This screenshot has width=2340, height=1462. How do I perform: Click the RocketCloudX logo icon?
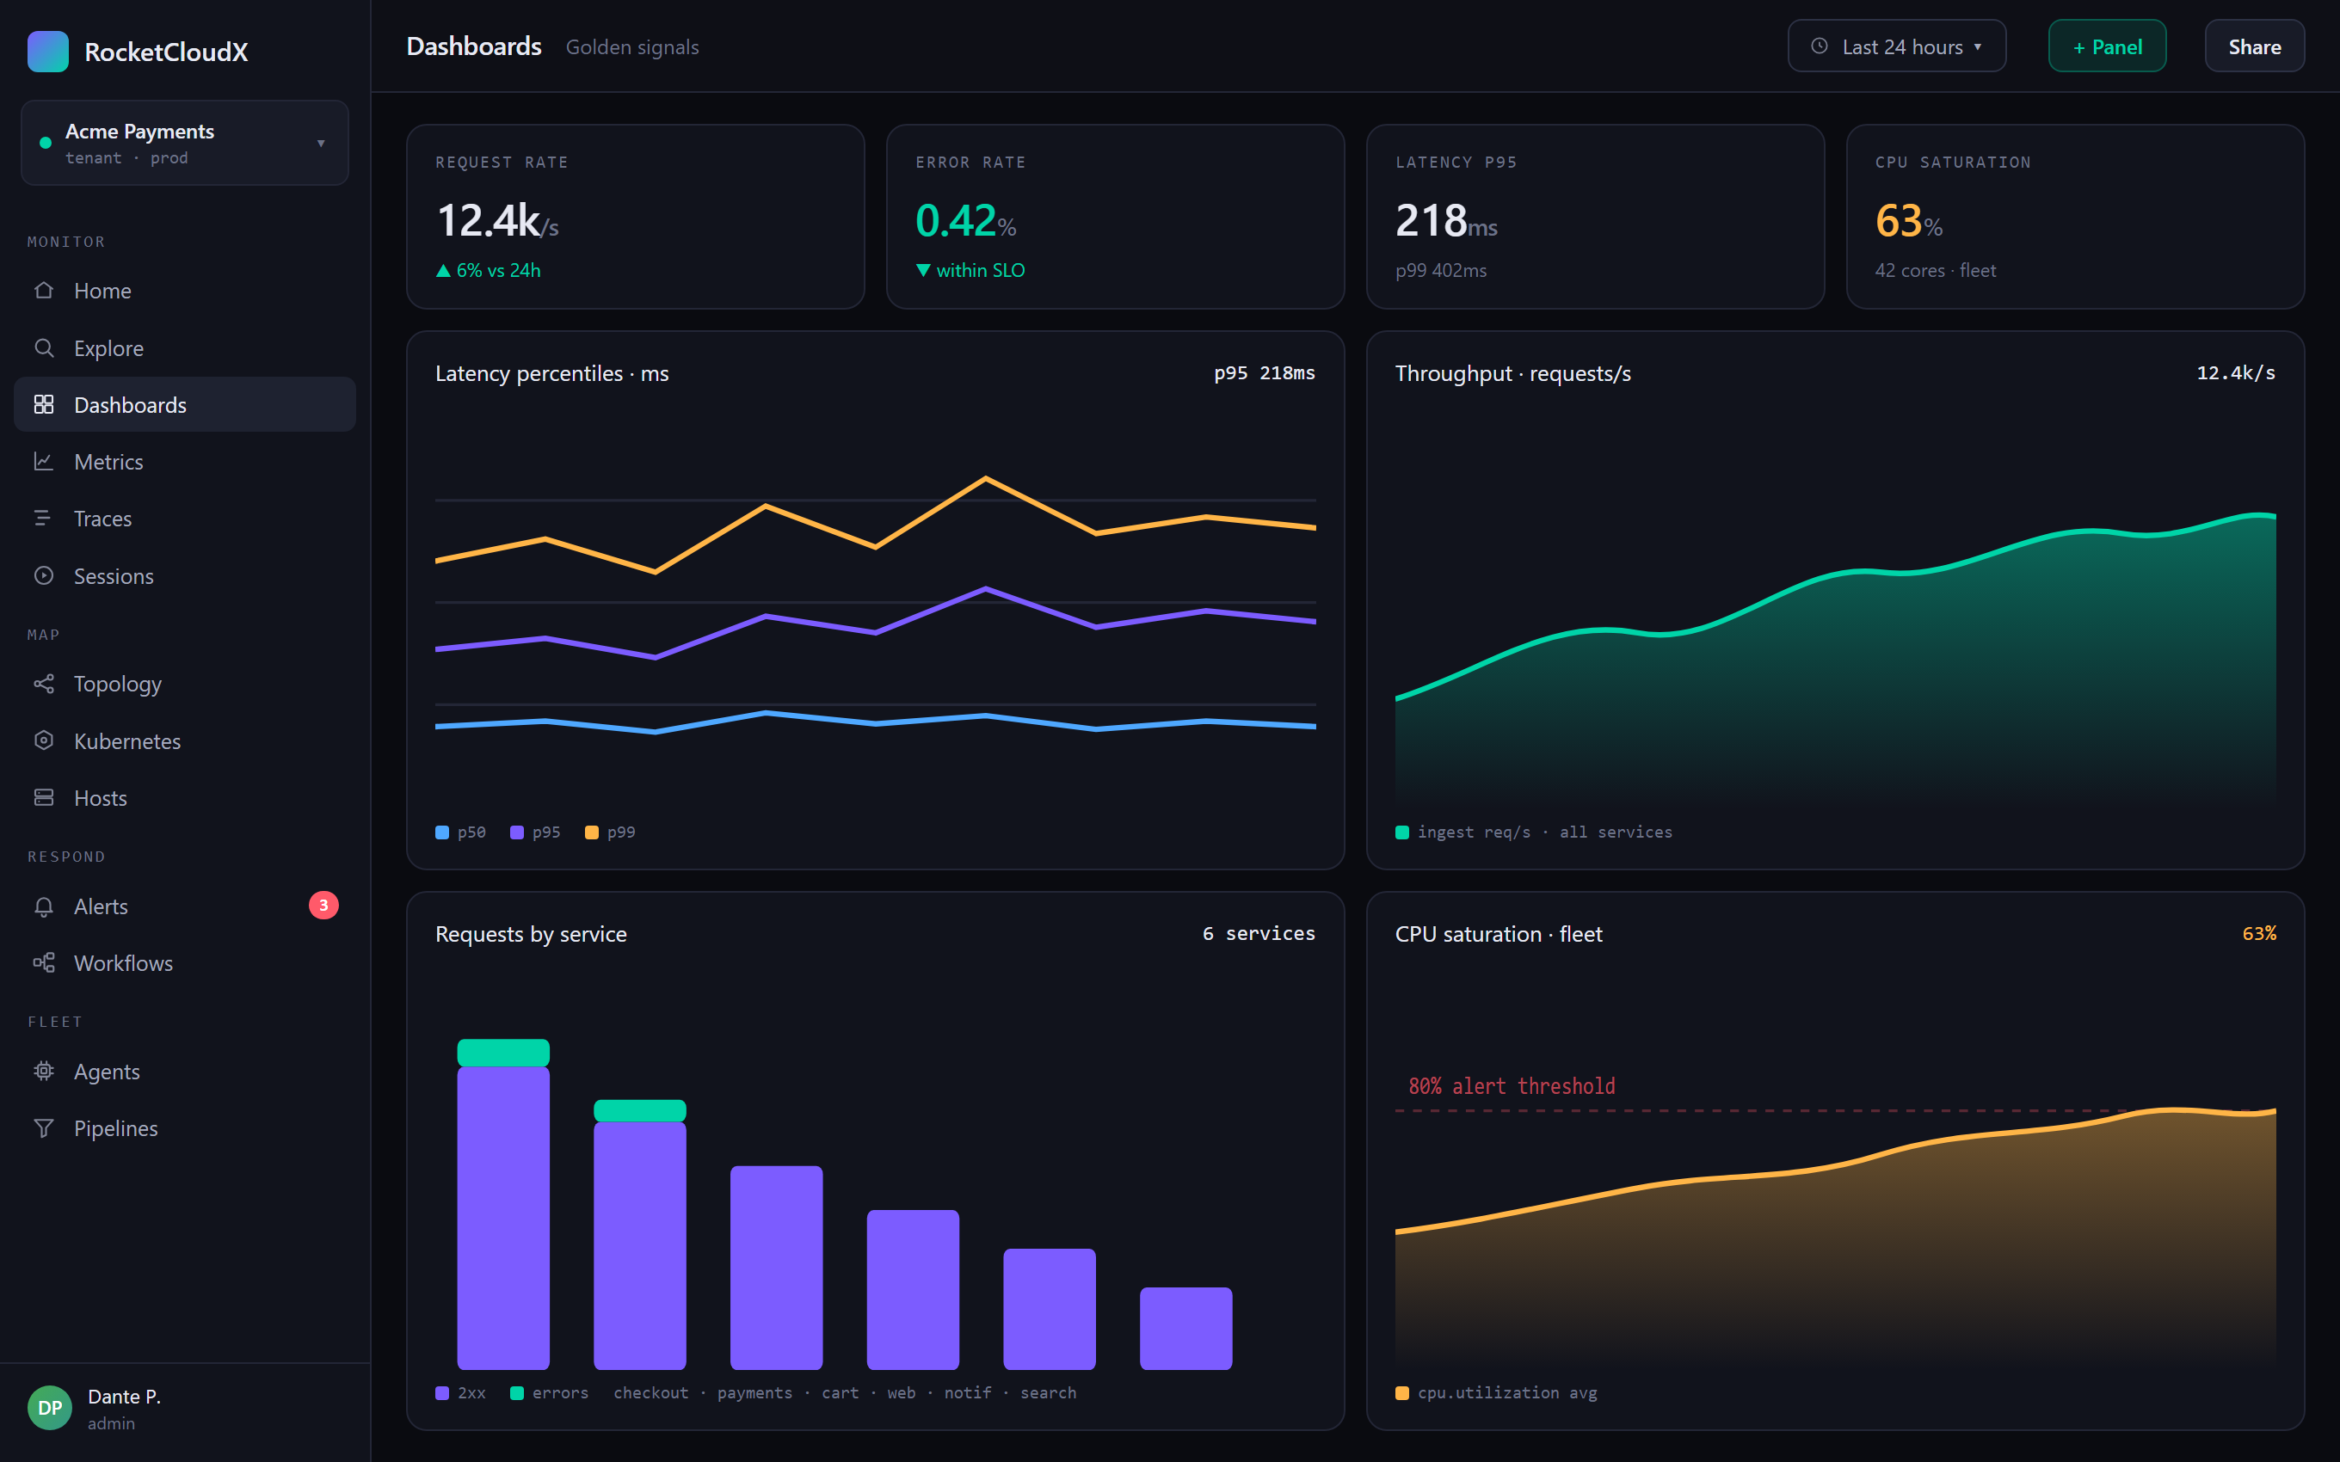click(x=47, y=52)
